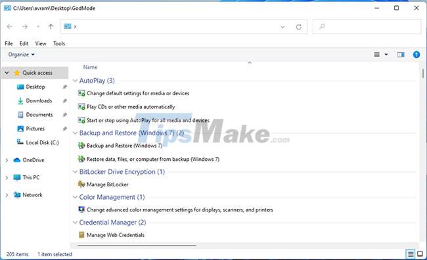
Task: Collapse Backup and Restore (Windows 7) group
Action: 75,133
